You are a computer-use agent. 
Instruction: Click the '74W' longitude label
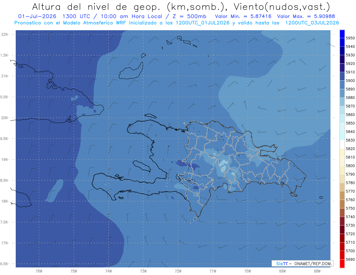109,271
